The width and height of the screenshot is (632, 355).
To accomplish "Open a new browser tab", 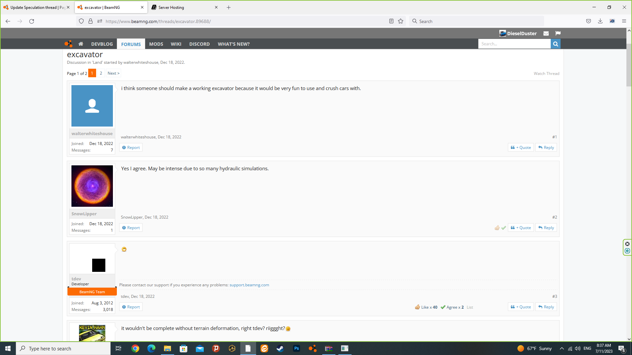I will [x=229, y=7].
